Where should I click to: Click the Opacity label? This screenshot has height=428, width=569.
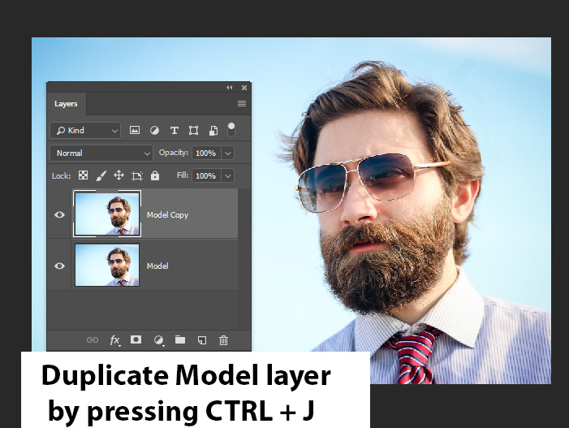point(174,153)
